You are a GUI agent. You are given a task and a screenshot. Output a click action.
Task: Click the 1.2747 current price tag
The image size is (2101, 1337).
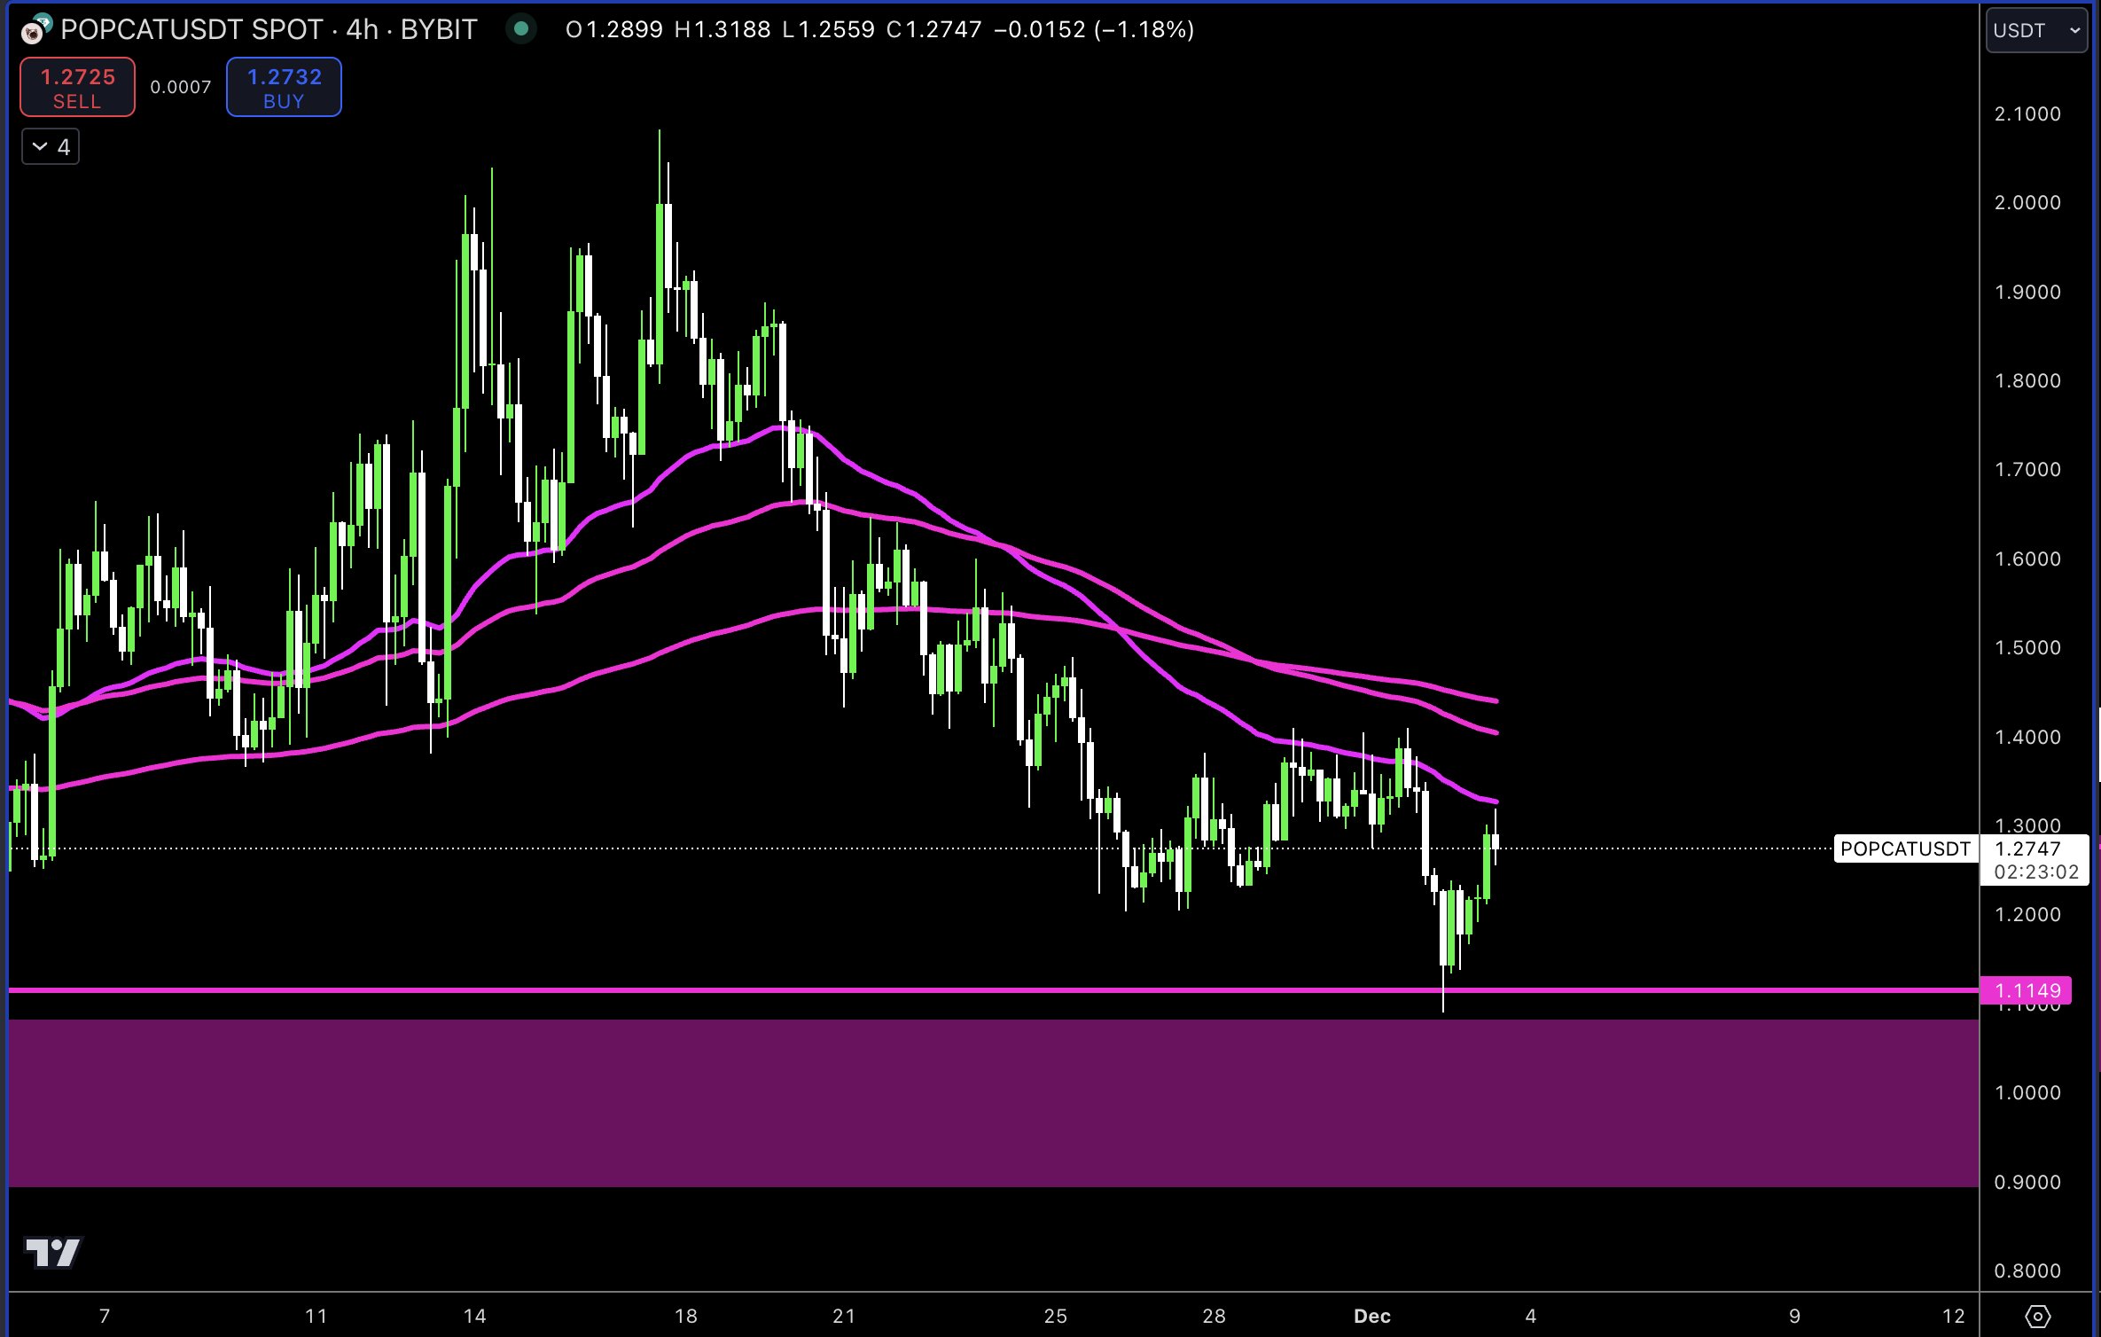[2027, 848]
